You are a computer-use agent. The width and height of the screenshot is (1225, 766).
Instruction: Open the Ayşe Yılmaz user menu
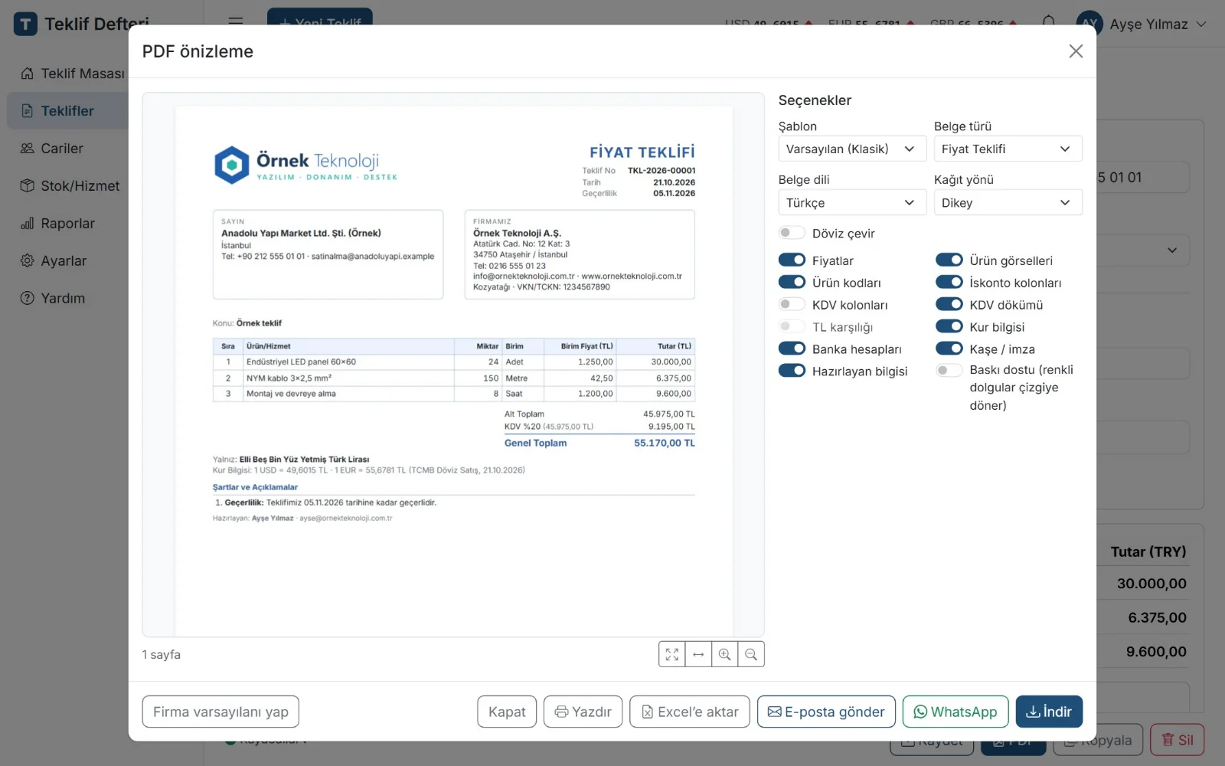[1142, 25]
